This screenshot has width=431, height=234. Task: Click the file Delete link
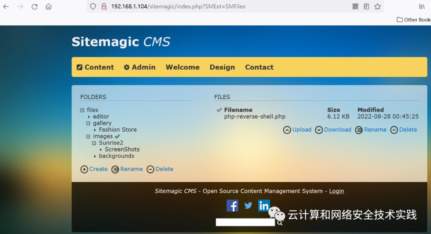408,130
